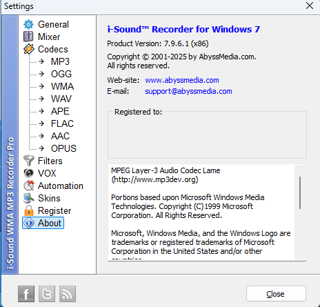Select WMA codec settings
Screen dimensions: 320x307
(63, 86)
